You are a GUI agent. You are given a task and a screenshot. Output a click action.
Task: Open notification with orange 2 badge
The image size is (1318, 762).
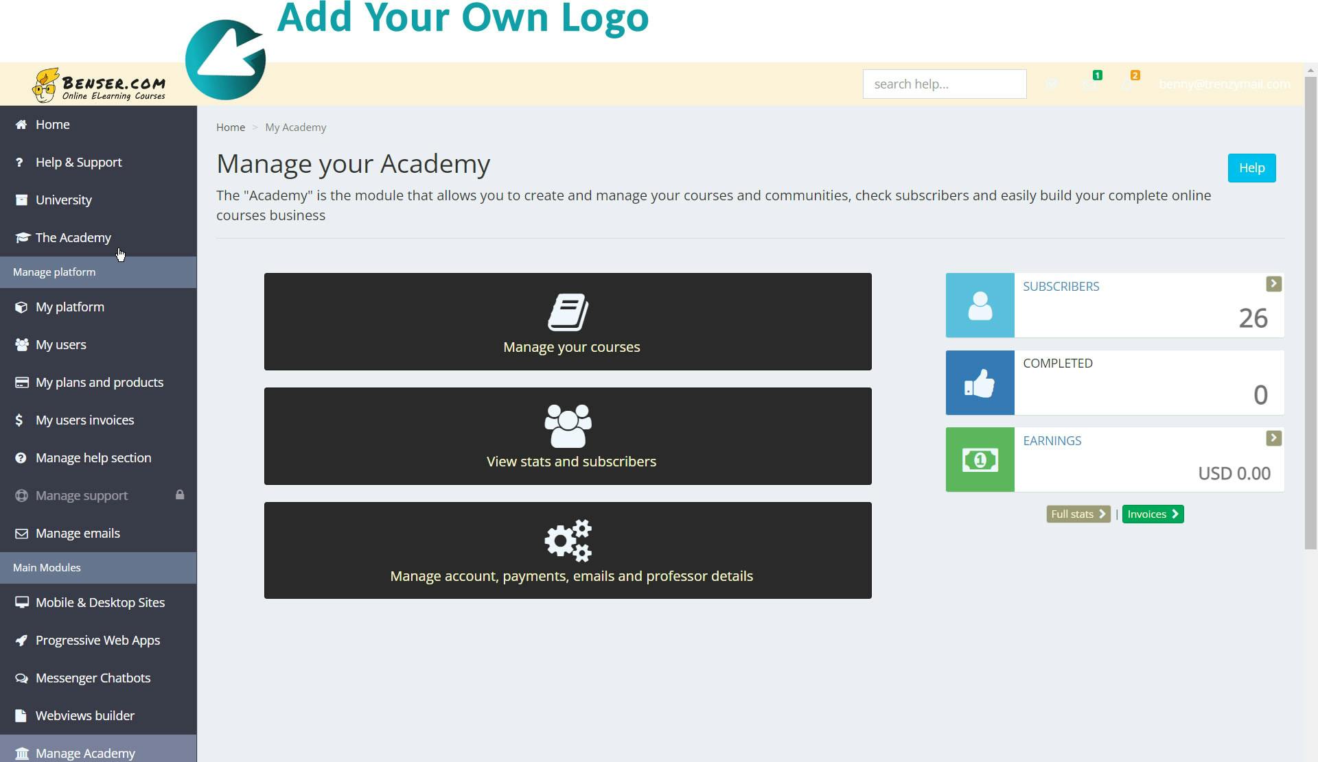coord(1129,84)
